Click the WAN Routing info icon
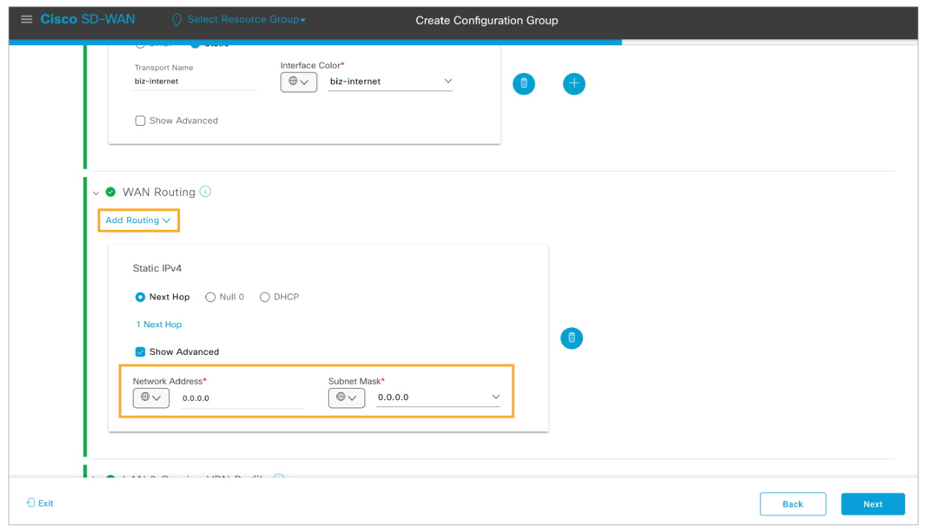 [x=206, y=192]
